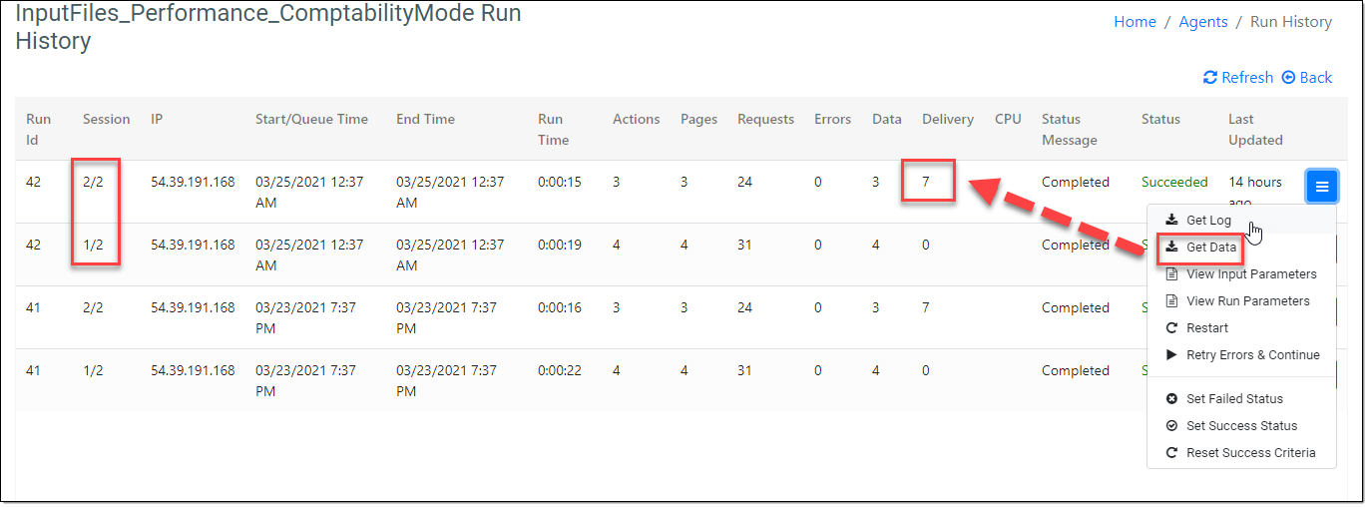Click the Delivery column header

[947, 119]
